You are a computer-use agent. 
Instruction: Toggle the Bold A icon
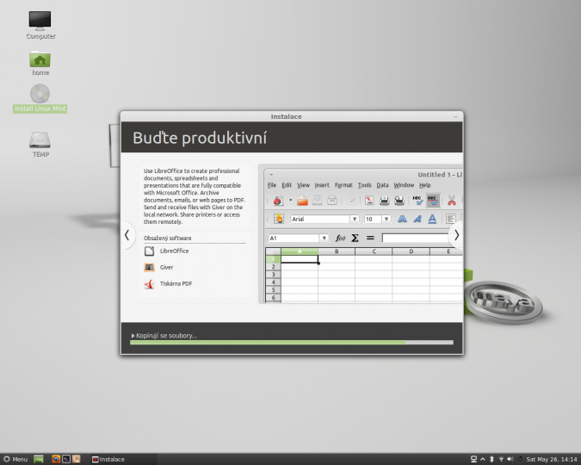(402, 219)
